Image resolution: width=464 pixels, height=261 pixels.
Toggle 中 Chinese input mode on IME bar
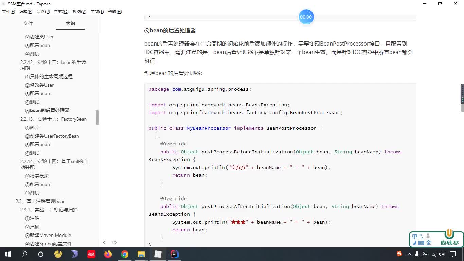pyautogui.click(x=415, y=236)
